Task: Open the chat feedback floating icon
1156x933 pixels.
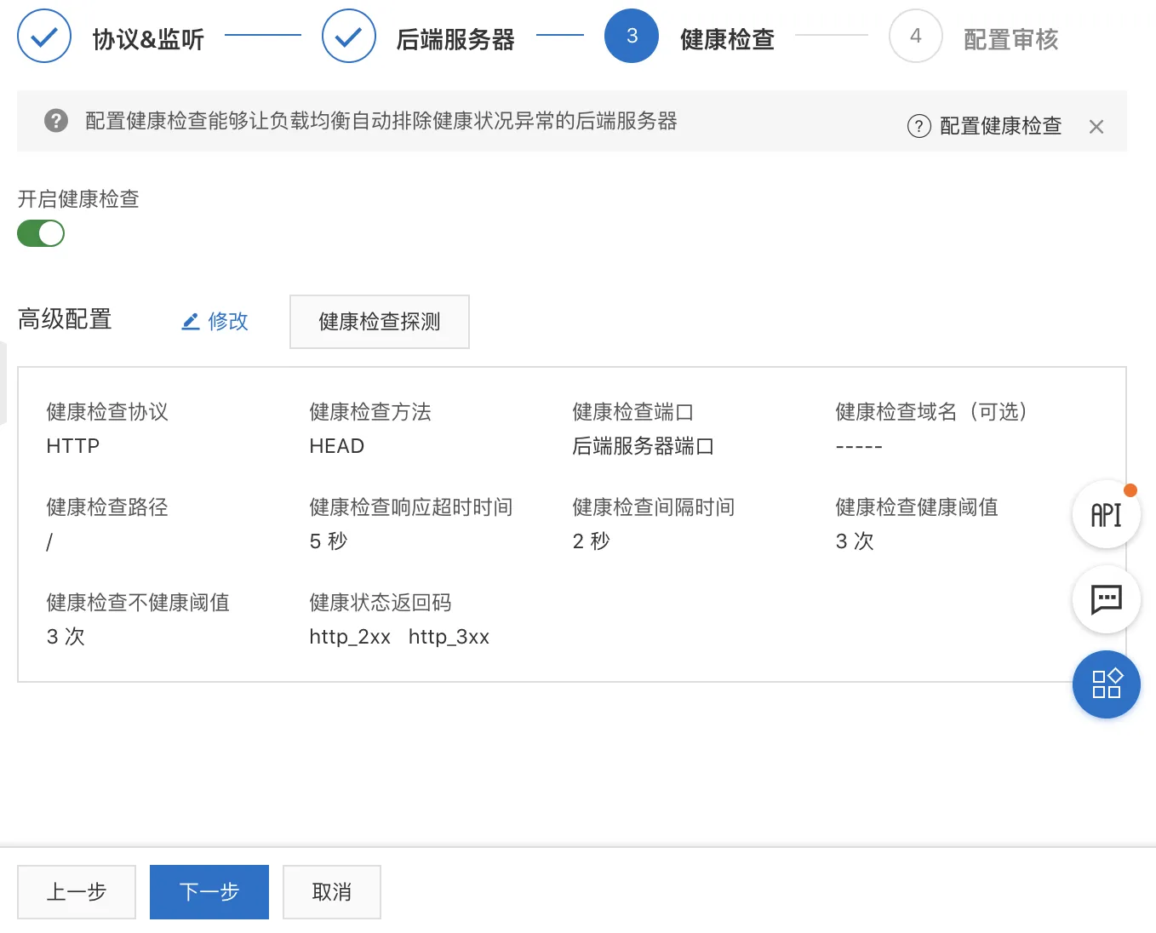Action: click(1106, 599)
